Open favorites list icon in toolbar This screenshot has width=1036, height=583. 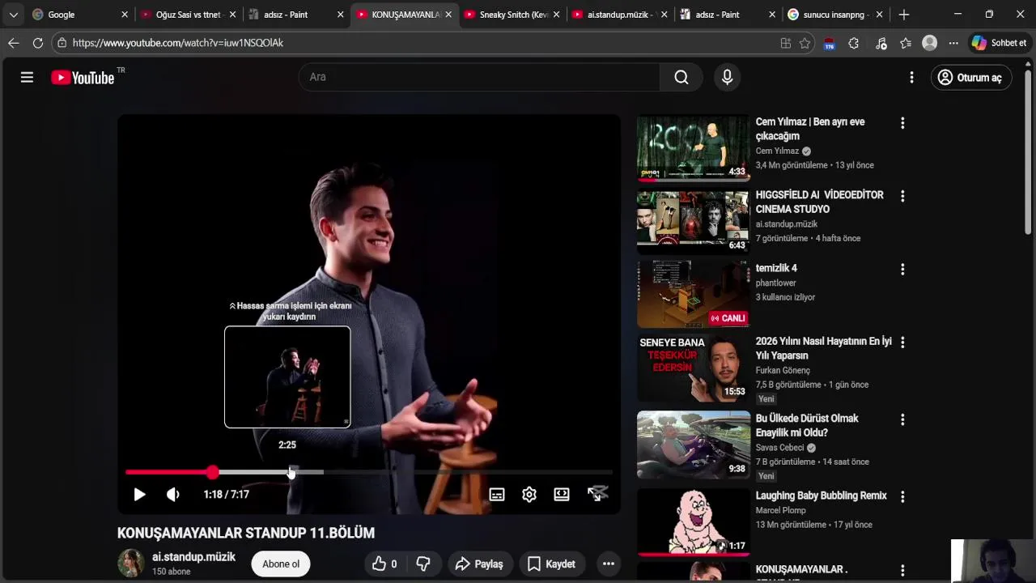(x=906, y=43)
